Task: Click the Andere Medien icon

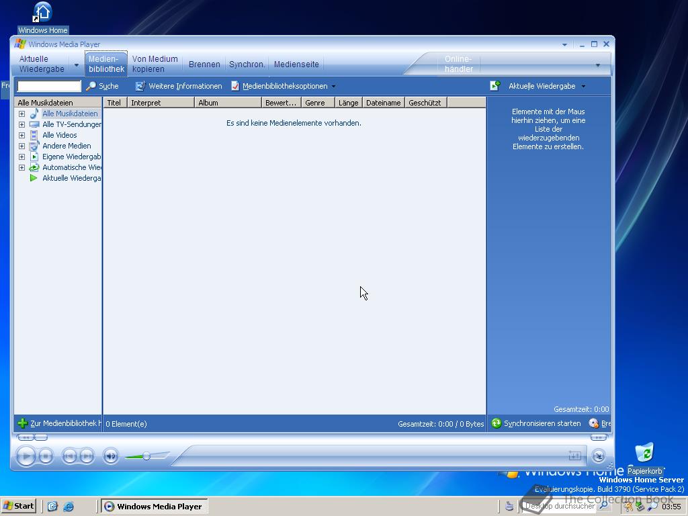Action: [34, 146]
